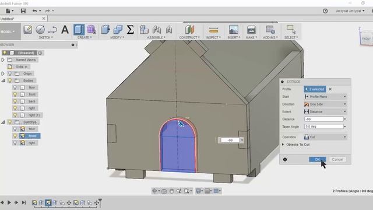Open the Operation 'Cut' dropdown
Viewport: 373px width, 210px height.
325,137
